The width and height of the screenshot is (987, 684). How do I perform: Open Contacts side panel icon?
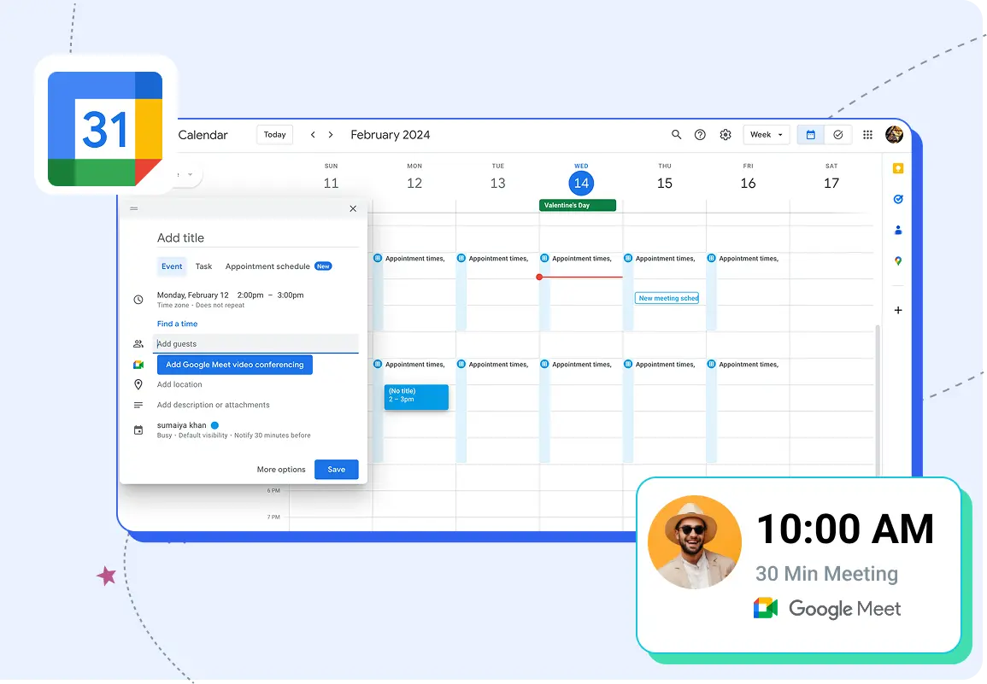898,231
